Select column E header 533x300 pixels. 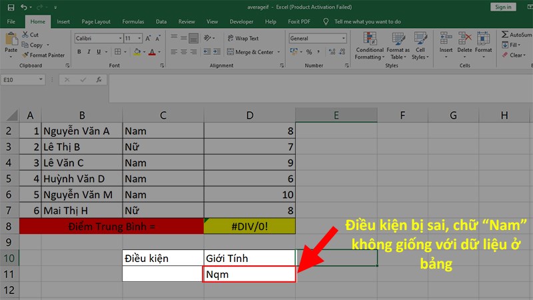(x=336, y=115)
